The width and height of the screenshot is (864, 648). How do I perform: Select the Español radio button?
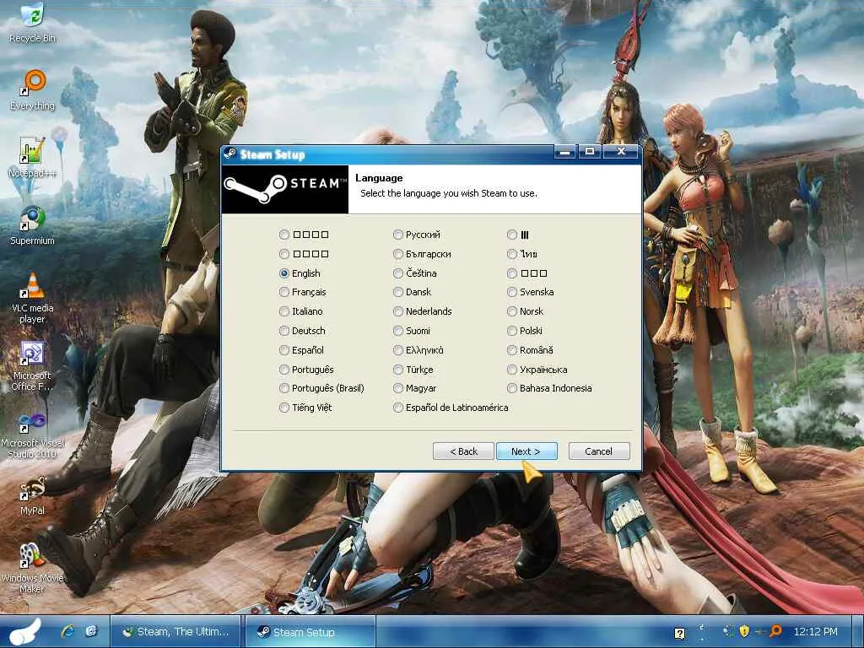[301, 350]
